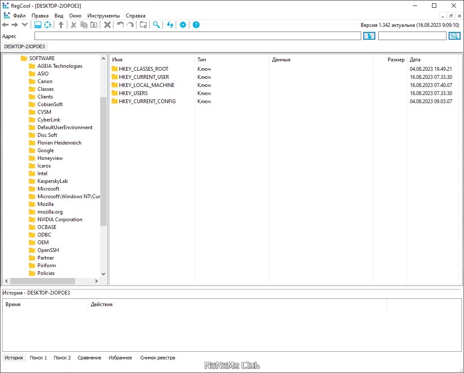The image size is (464, 373).
Task: Click into the Адрес input field
Action: coord(197,36)
